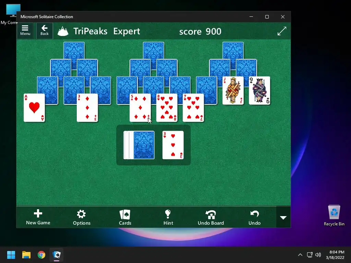
Task: Open the Menu hamburger button
Action: [x=25, y=30]
